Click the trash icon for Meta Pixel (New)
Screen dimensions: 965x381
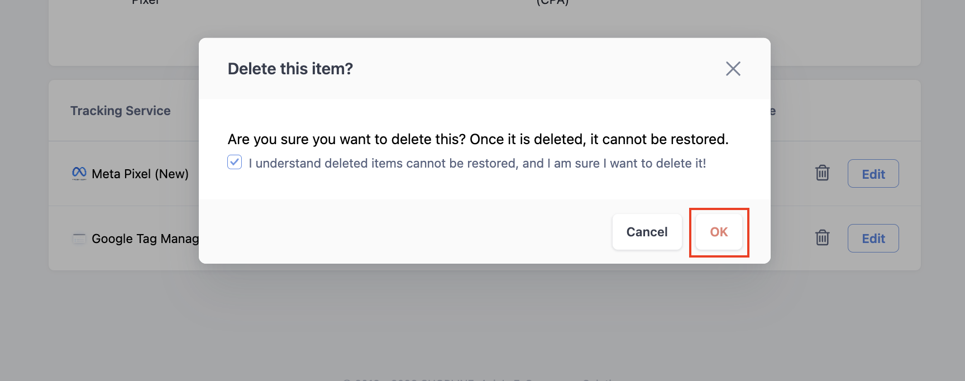click(822, 173)
